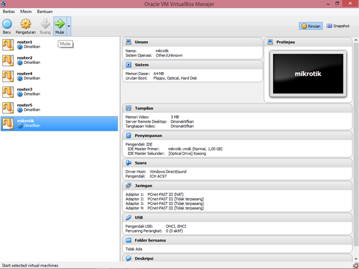Click the mikrotik preview thumbnail
The image size is (359, 269).
tap(308, 74)
